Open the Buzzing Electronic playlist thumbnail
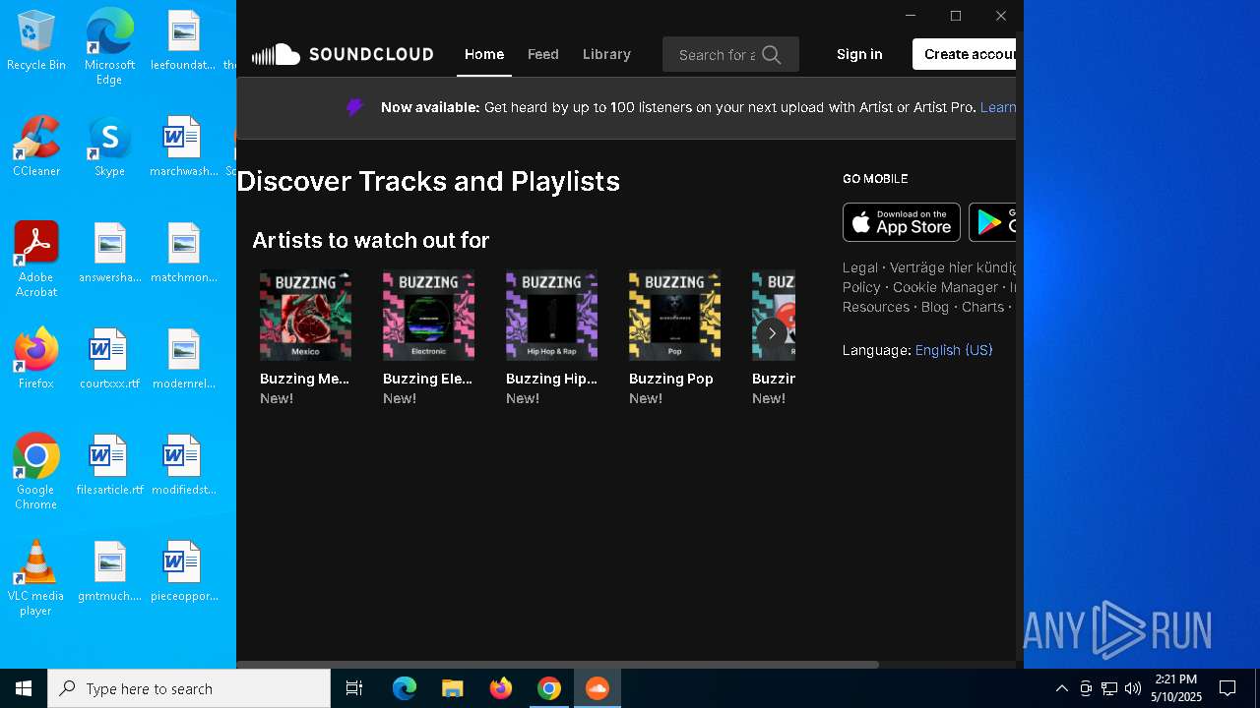Image resolution: width=1260 pixels, height=708 pixels. click(428, 316)
